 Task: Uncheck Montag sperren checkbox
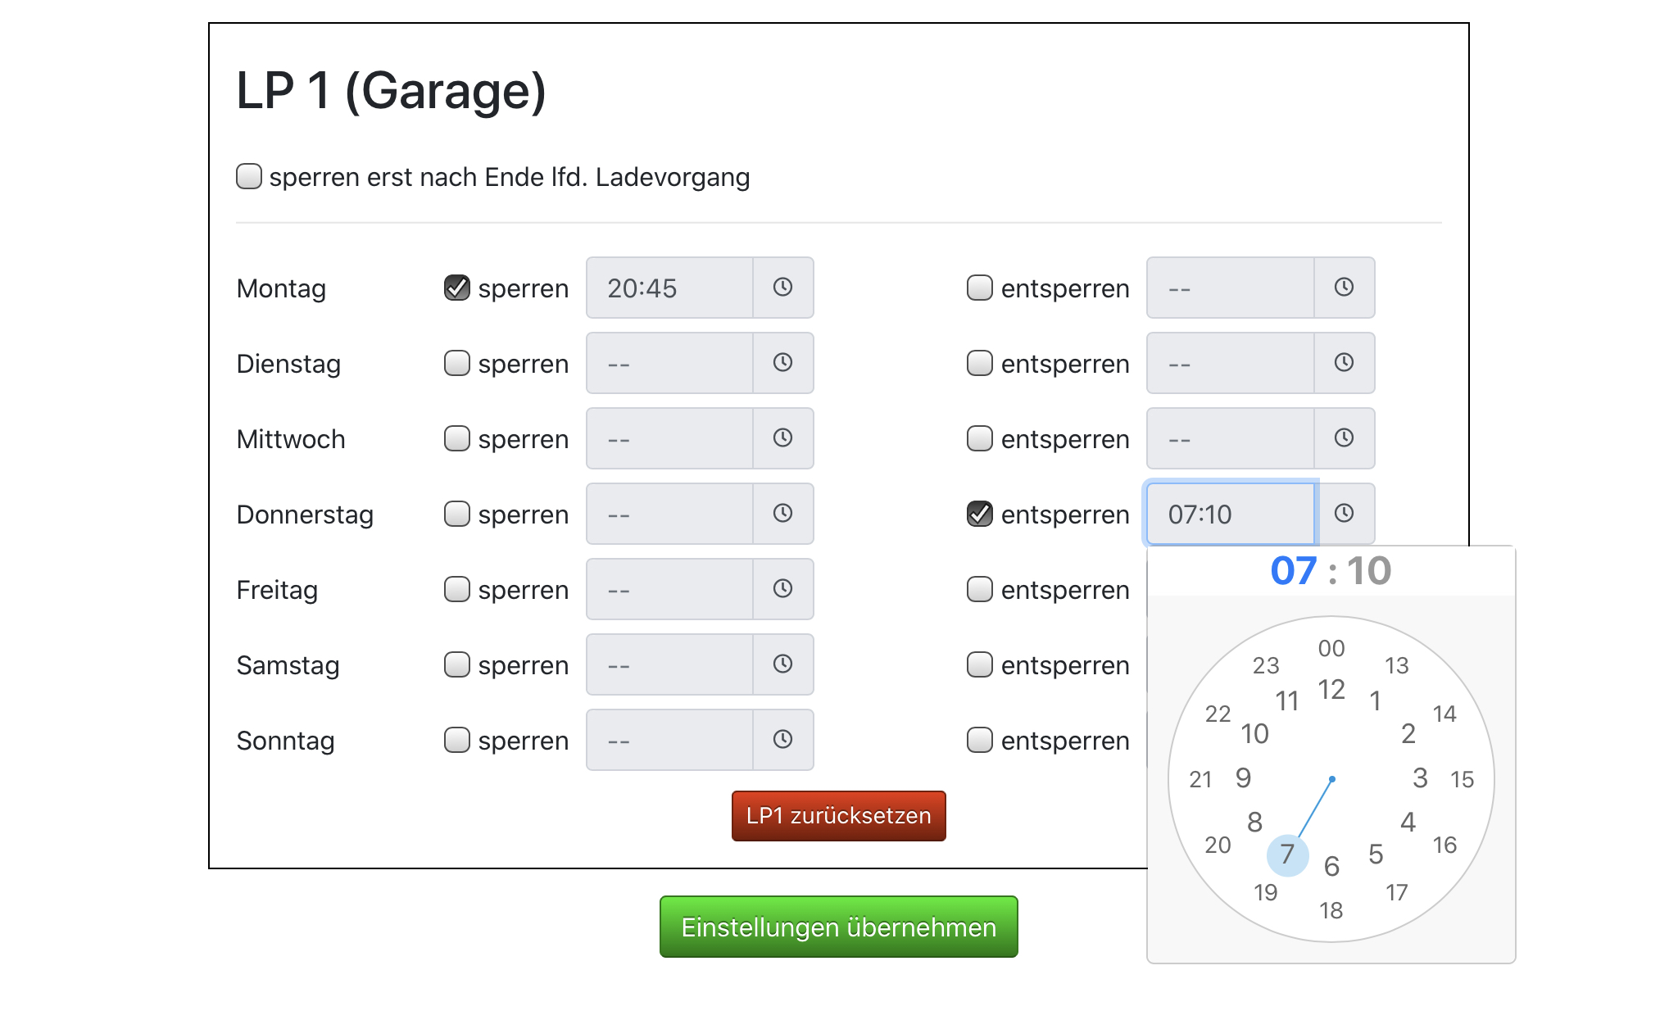(457, 288)
